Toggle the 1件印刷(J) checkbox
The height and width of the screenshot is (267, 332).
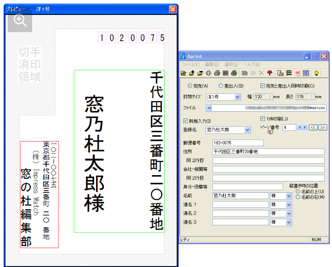tap(263, 119)
